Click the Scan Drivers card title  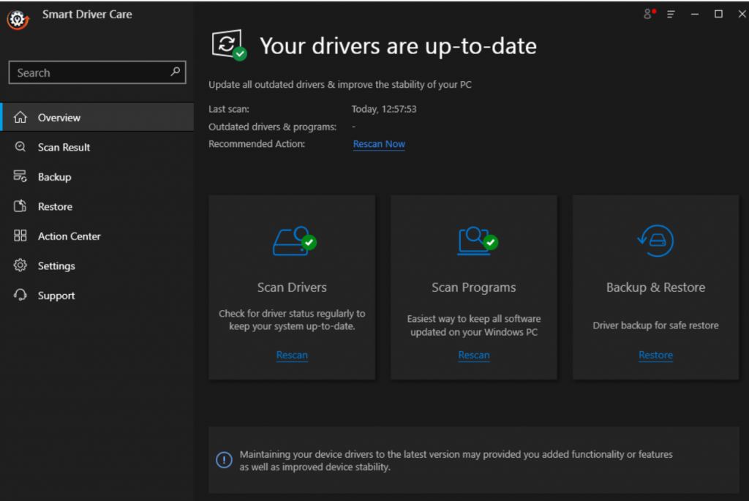click(x=292, y=287)
